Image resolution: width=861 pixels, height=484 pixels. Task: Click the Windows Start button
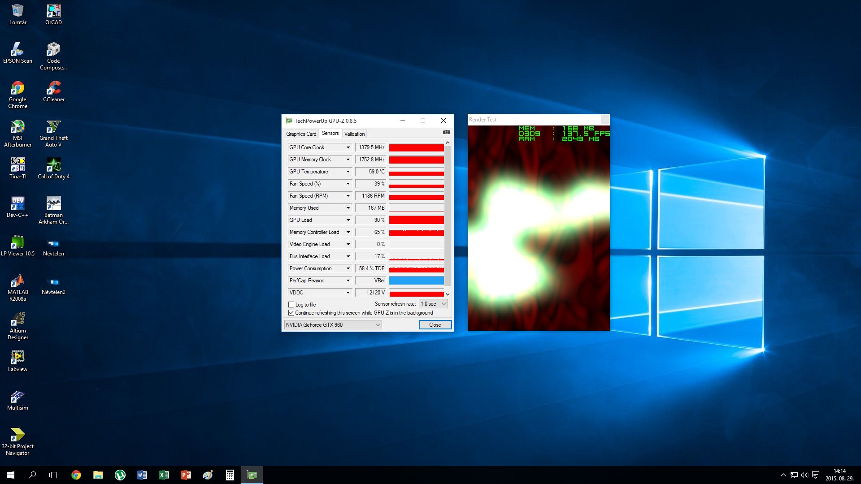point(11,475)
